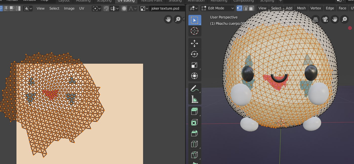Select the Select Box tool in 3D viewport
This screenshot has height=164, width=354.
coord(194,20)
